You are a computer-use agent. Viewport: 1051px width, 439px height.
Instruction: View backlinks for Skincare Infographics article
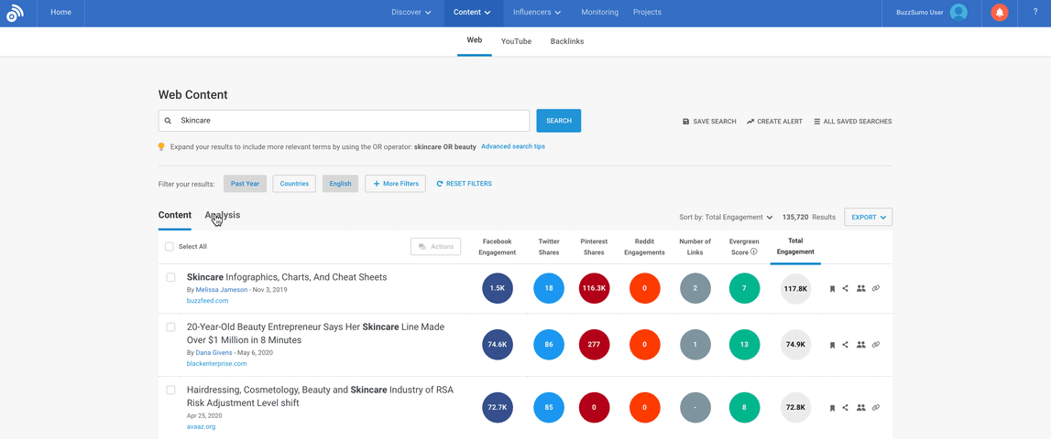point(876,289)
